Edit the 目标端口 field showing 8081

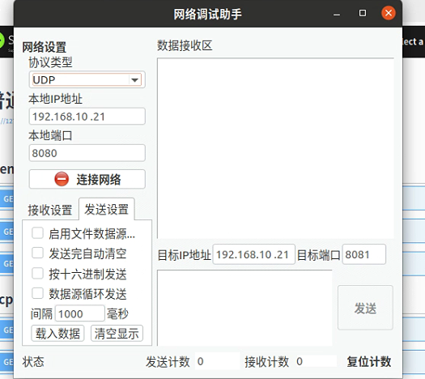click(364, 254)
